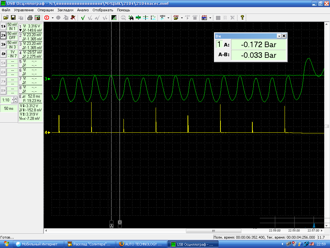Expand dropdown arrow next to red stop button
Screen dimensions: 330x248
tap(53, 18)
